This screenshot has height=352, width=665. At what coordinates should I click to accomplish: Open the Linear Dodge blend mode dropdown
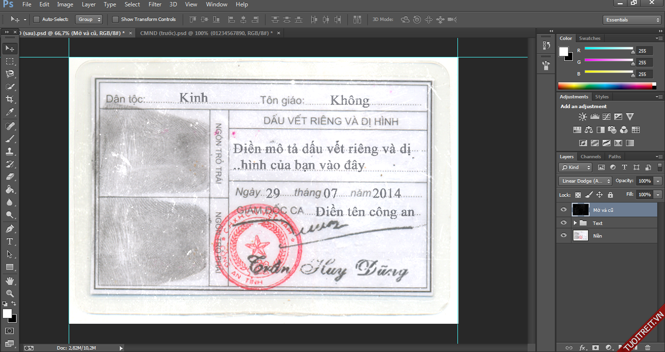(x=585, y=181)
